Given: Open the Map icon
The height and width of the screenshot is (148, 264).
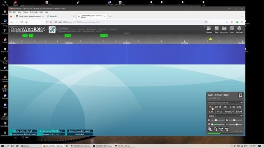Looking at the screenshot, I should (x=232, y=30).
